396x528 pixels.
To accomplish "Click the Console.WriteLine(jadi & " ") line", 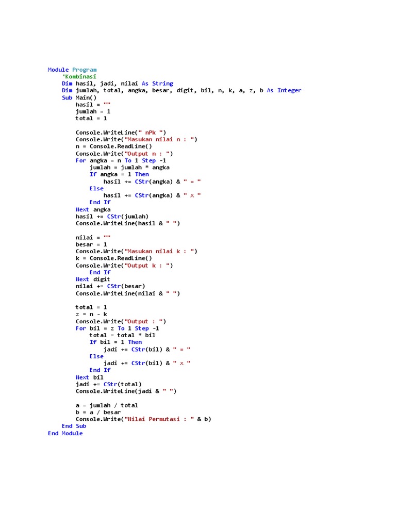I will [x=126, y=391].
